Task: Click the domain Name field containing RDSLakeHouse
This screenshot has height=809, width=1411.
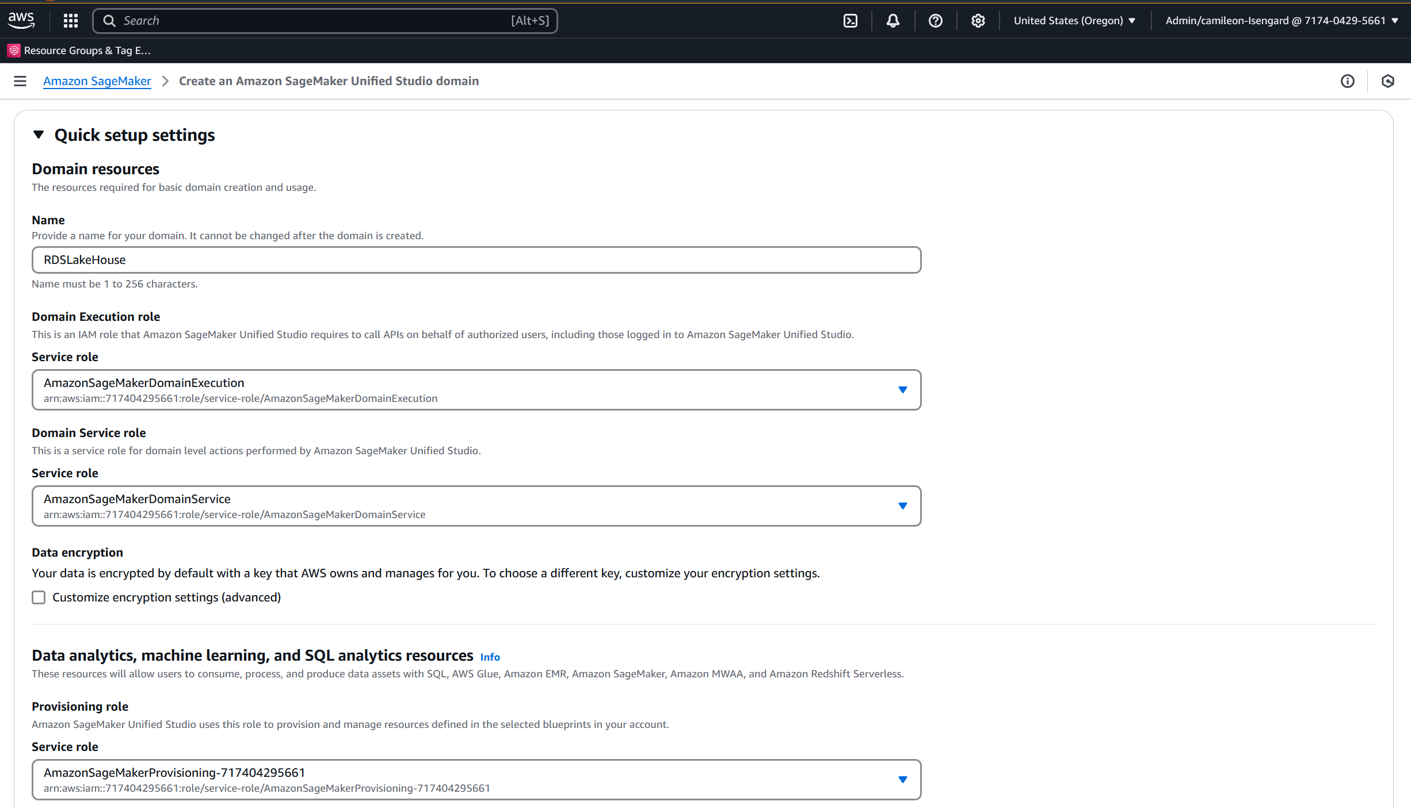Action: coord(476,260)
